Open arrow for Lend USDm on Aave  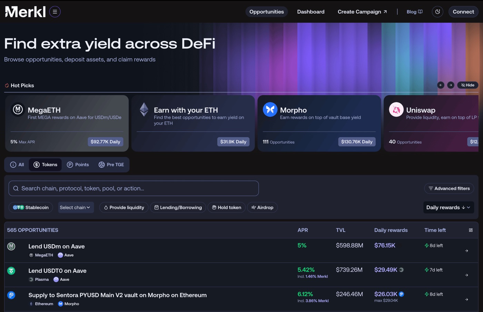tap(466, 251)
